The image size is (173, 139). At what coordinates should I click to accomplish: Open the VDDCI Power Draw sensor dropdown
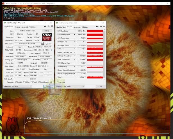(x=75, y=63)
